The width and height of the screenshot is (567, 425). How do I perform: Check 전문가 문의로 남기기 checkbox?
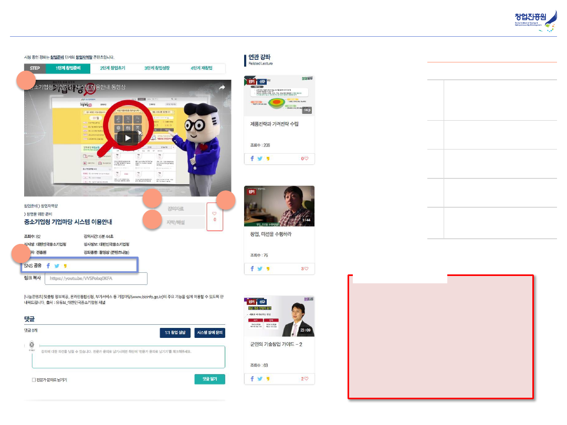[x=34, y=380]
